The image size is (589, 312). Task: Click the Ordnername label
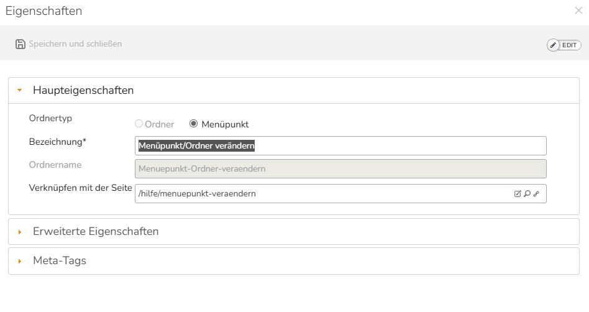pos(55,165)
